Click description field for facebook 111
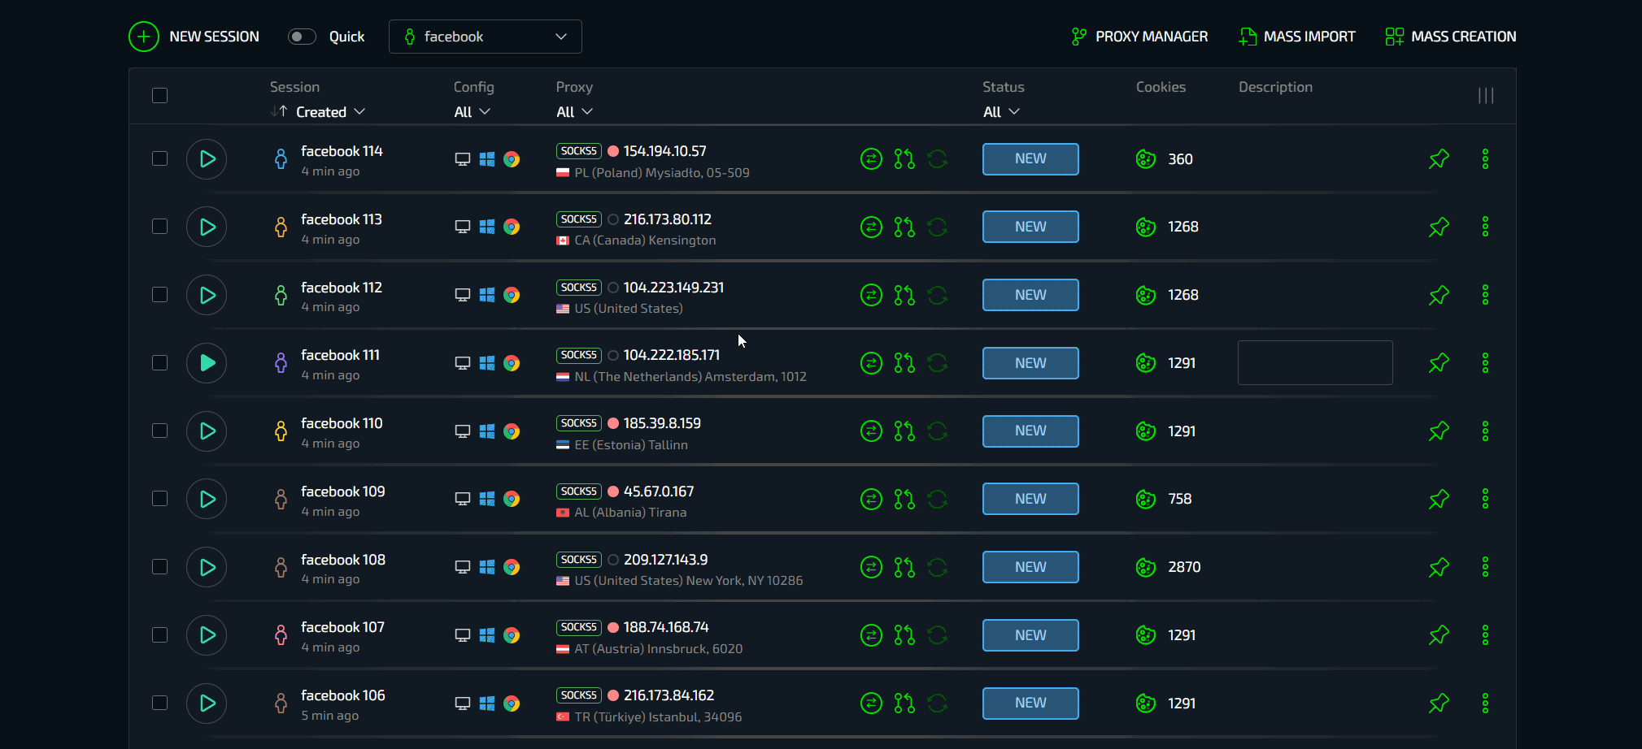The height and width of the screenshot is (749, 1642). coord(1314,363)
